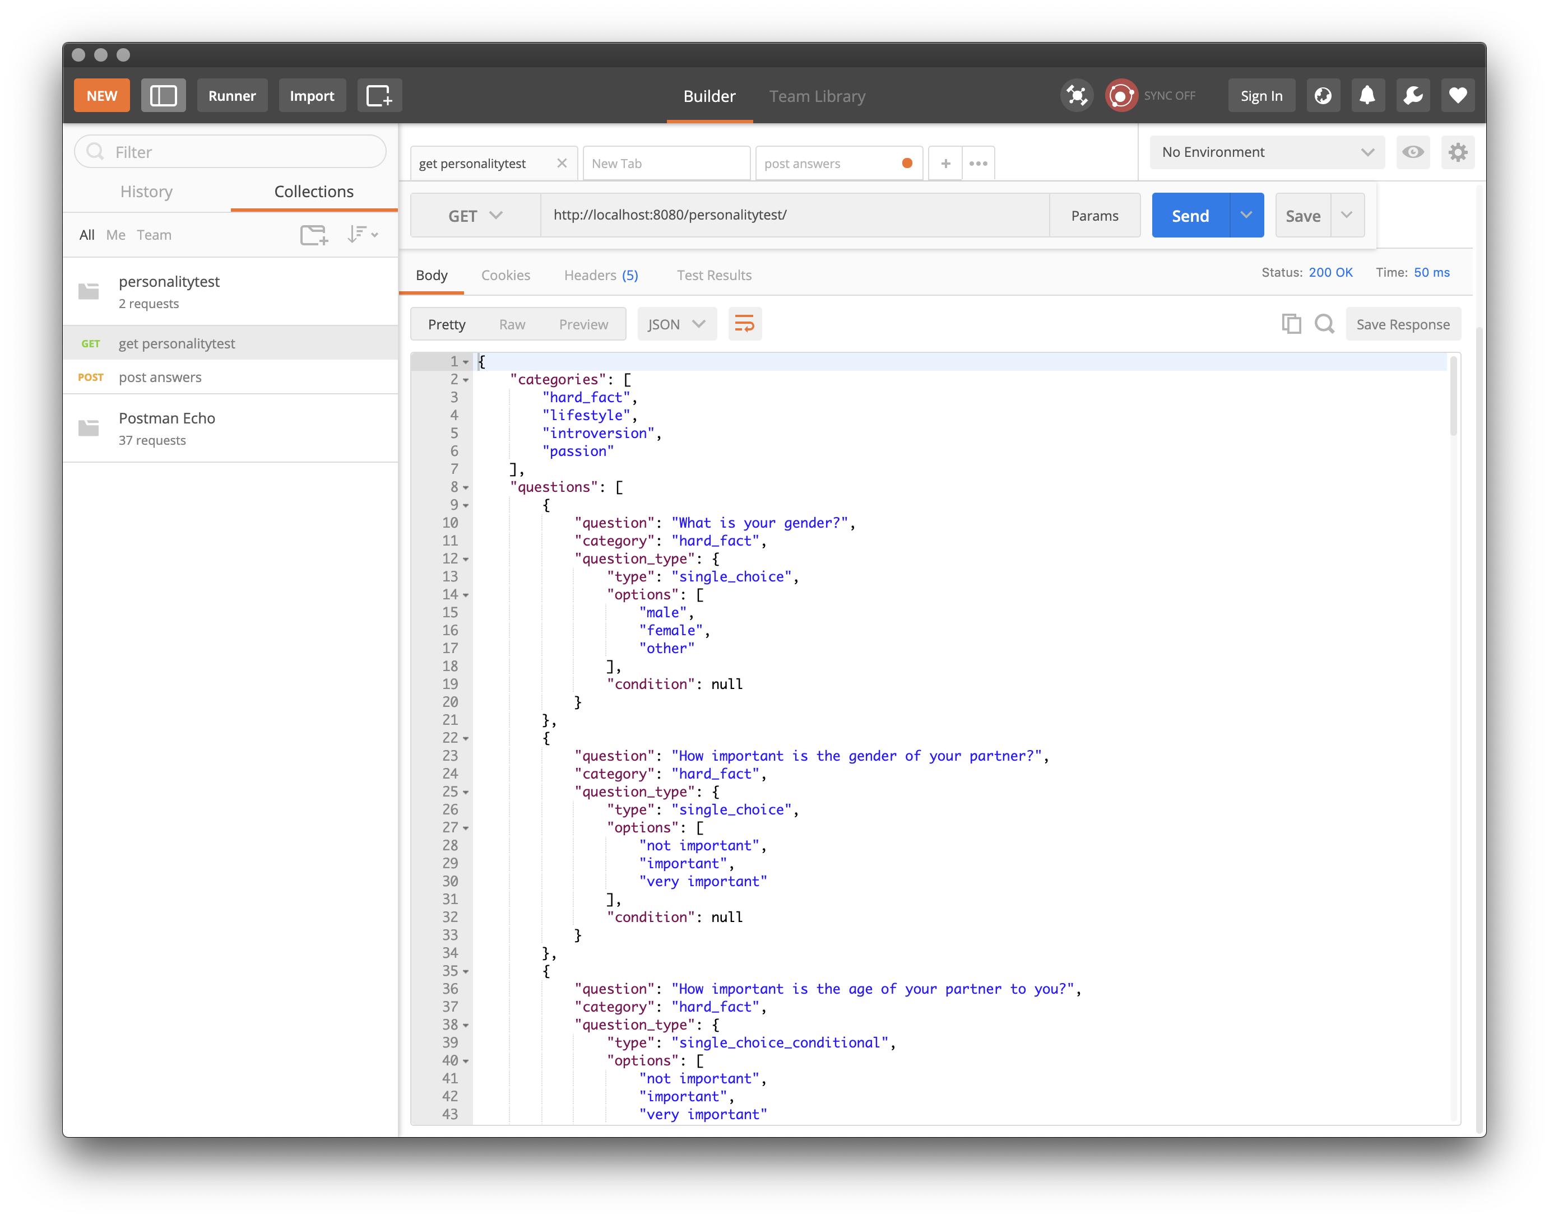Create a new collection folder icon
1549x1220 pixels.
coord(314,235)
